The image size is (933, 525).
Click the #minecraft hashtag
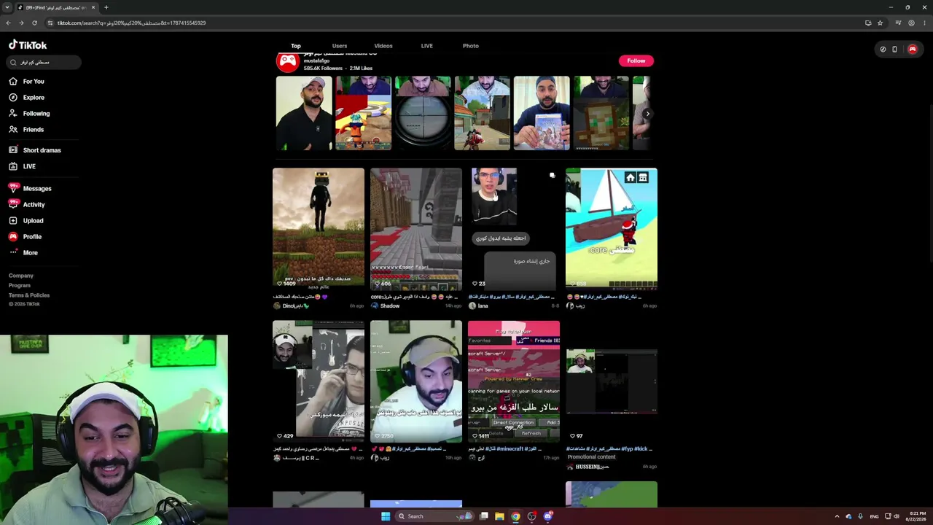pos(510,449)
